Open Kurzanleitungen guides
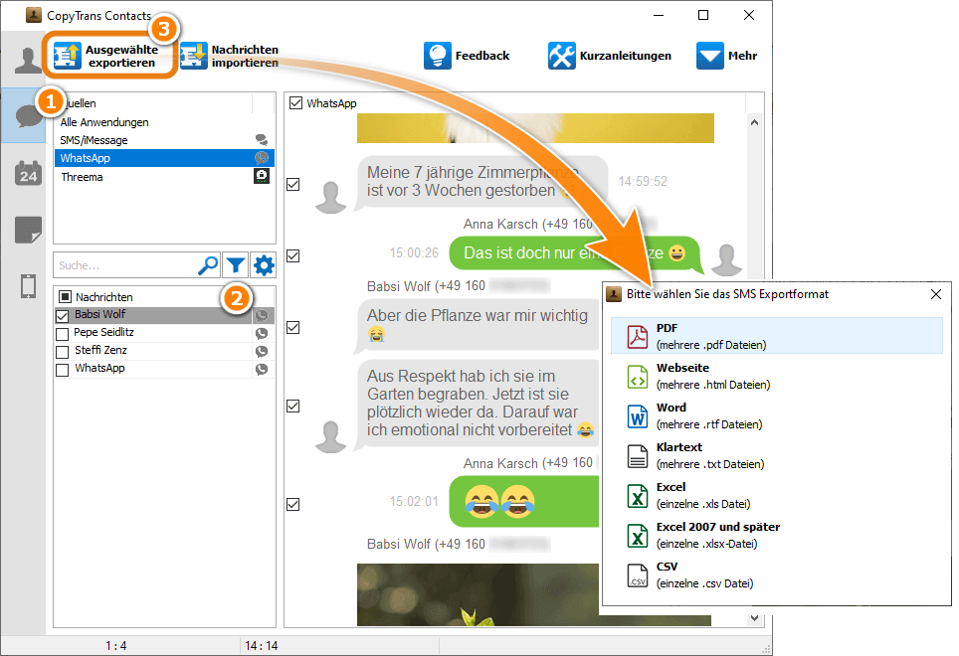The image size is (959, 656). tap(610, 56)
